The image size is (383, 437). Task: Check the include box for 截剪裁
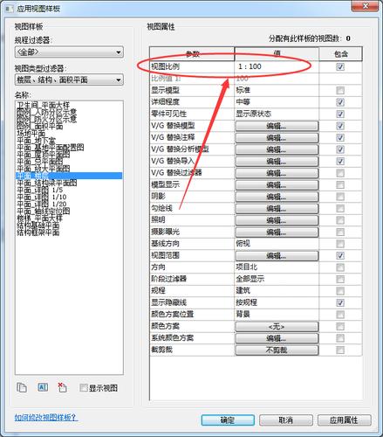340,350
